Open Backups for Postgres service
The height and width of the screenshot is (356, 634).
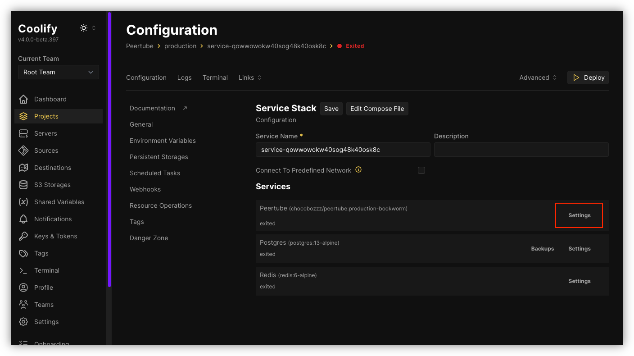[x=543, y=249]
